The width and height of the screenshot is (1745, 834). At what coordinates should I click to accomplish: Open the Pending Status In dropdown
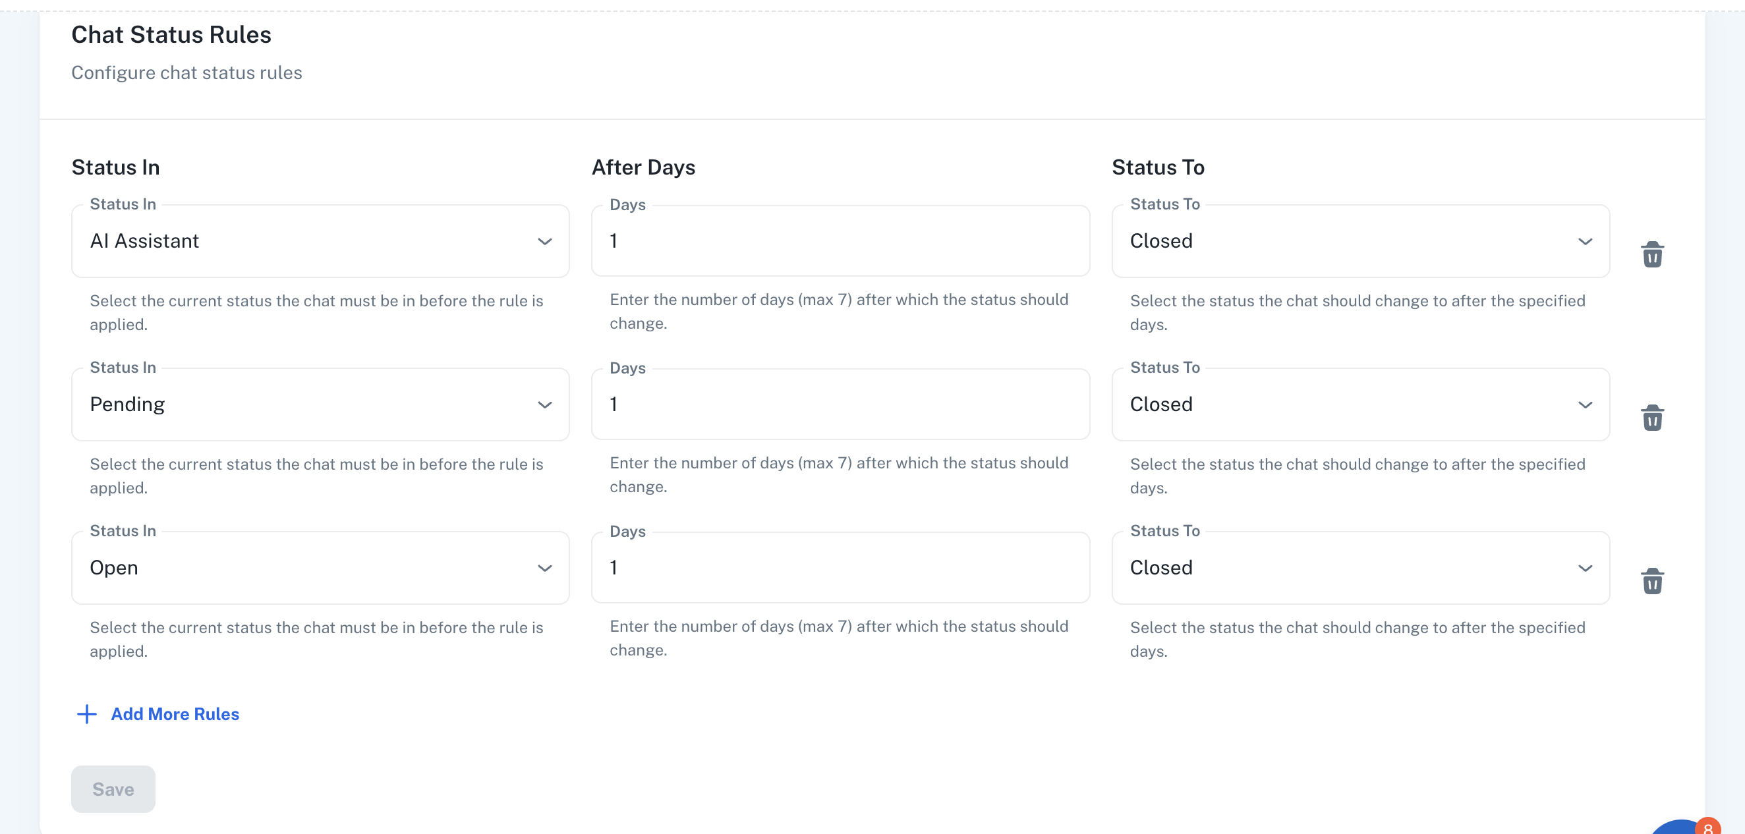320,405
